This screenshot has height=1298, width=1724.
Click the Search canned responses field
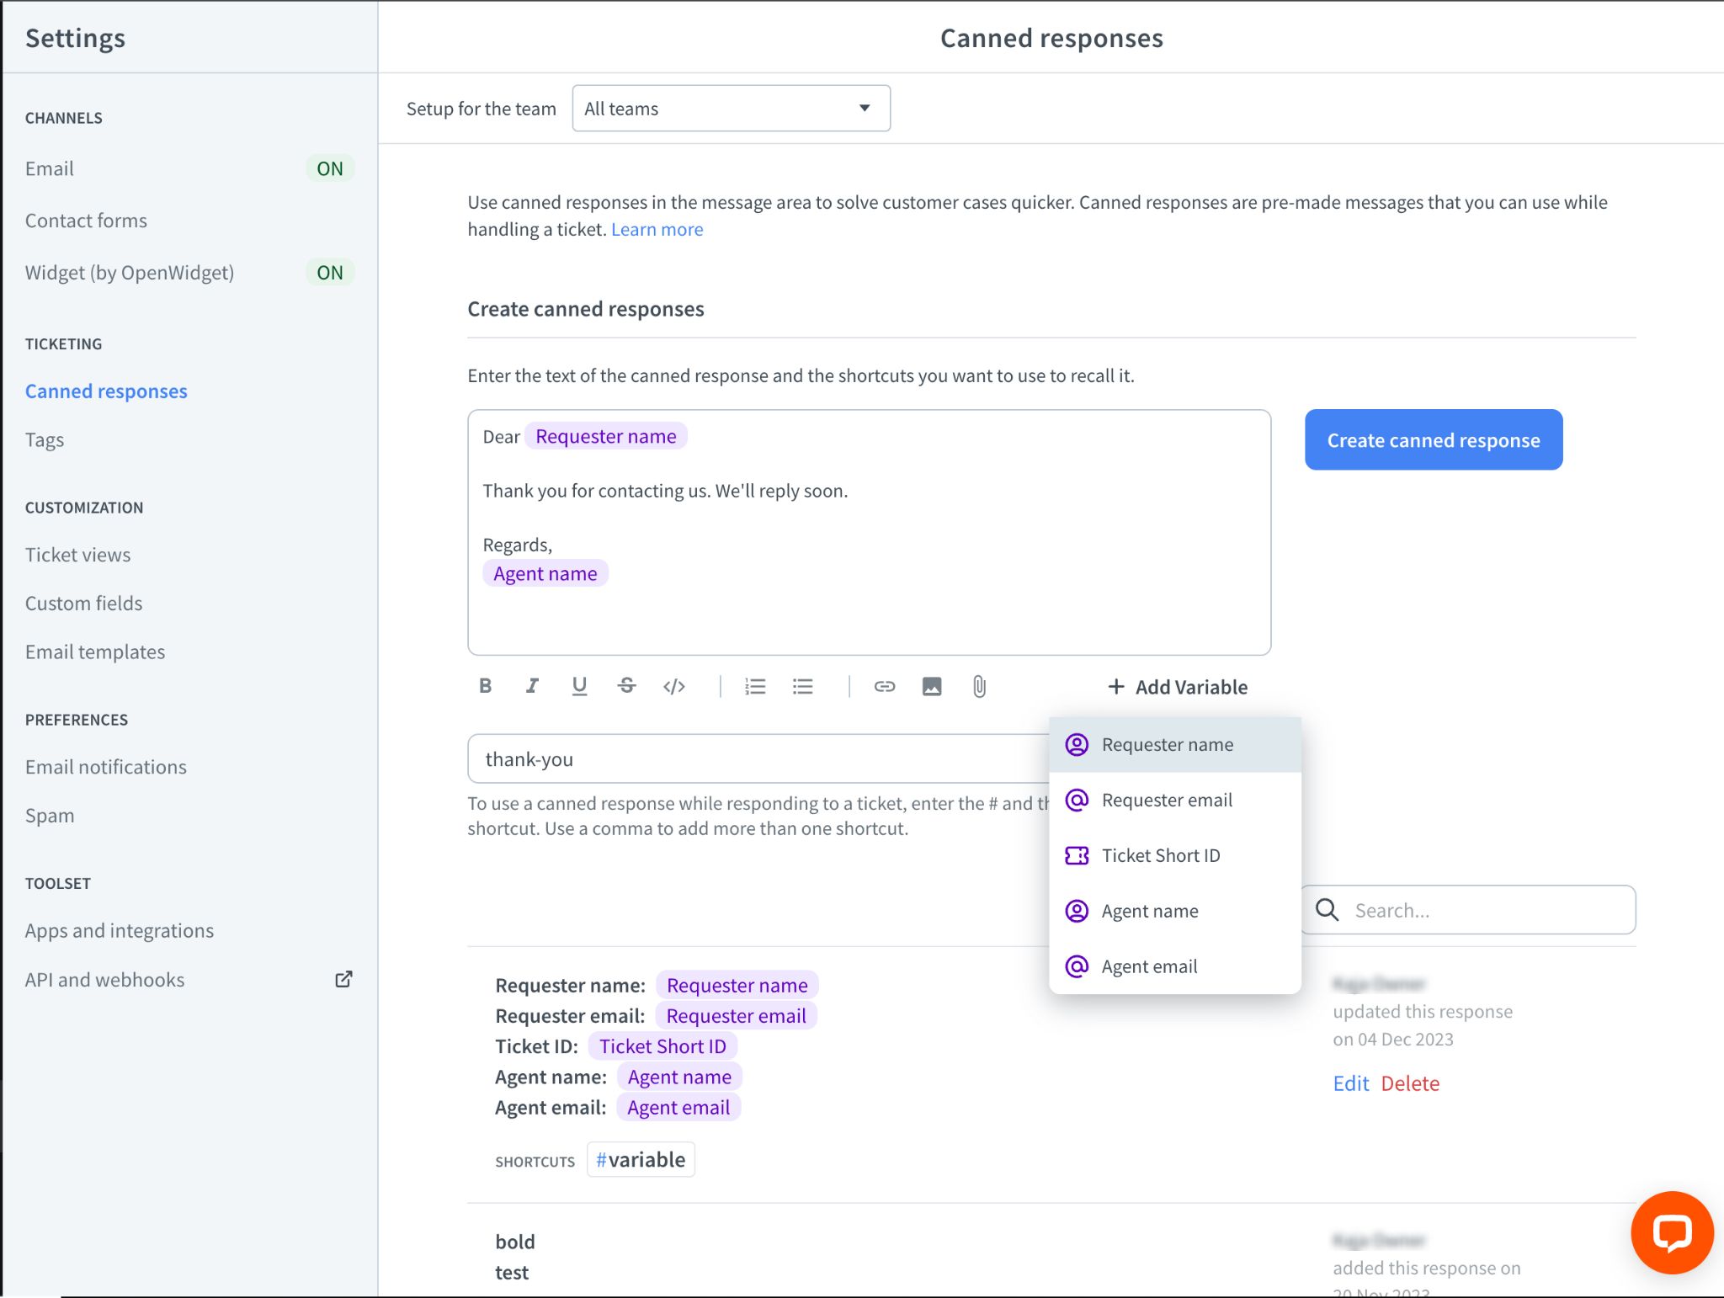pos(1469,910)
